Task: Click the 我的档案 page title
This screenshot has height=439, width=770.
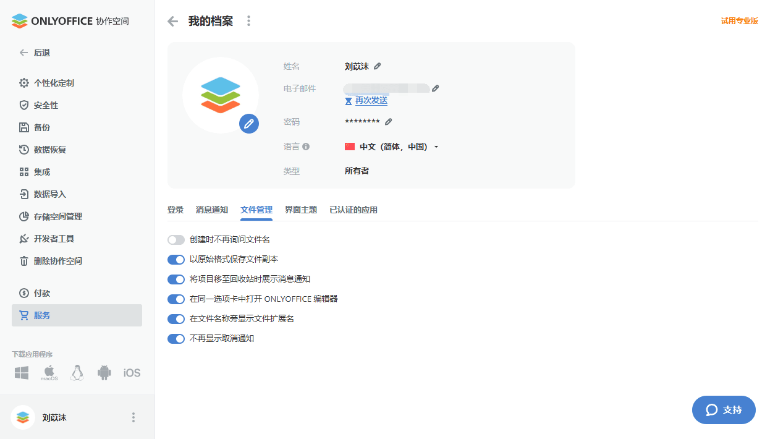Action: pos(211,21)
